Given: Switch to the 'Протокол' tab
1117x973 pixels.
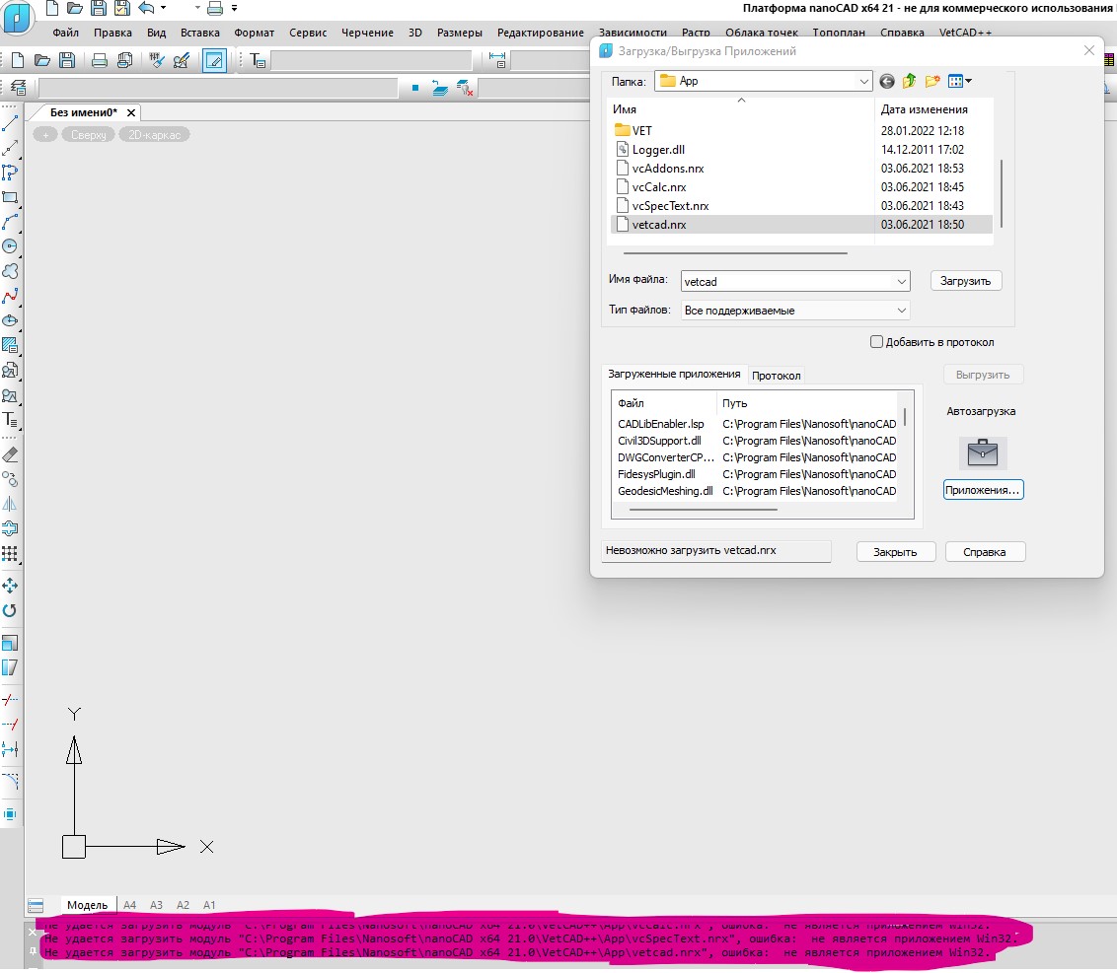Looking at the screenshot, I should (x=777, y=376).
